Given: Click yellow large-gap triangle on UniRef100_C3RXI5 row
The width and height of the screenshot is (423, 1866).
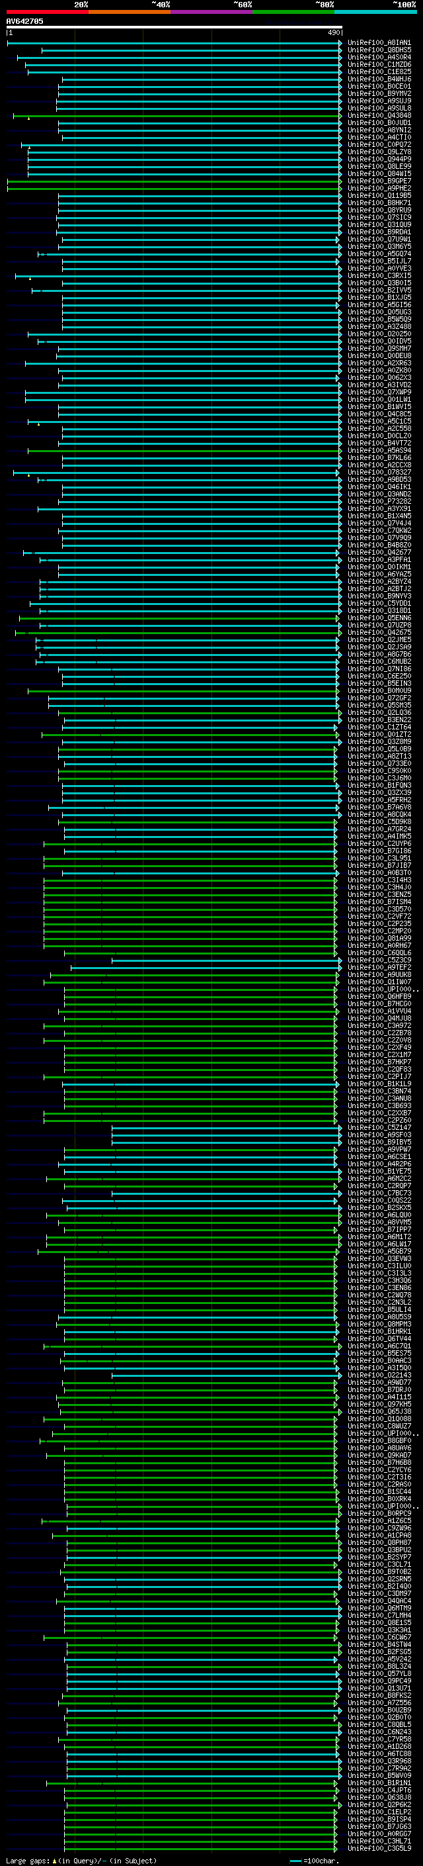Looking at the screenshot, I should tap(30, 278).
